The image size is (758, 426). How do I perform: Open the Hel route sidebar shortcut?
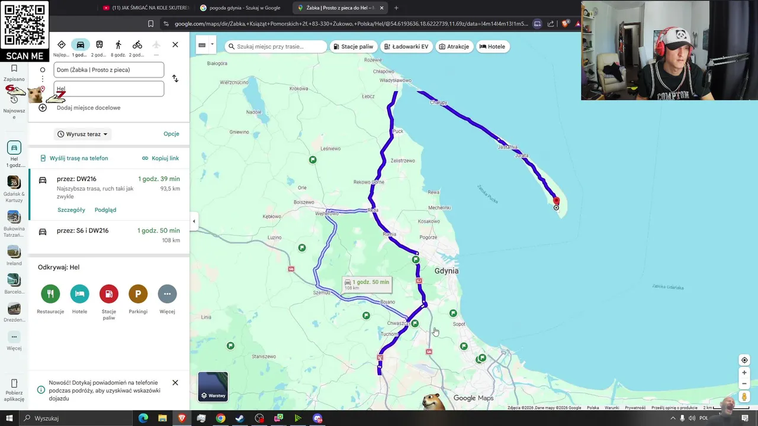coord(14,154)
